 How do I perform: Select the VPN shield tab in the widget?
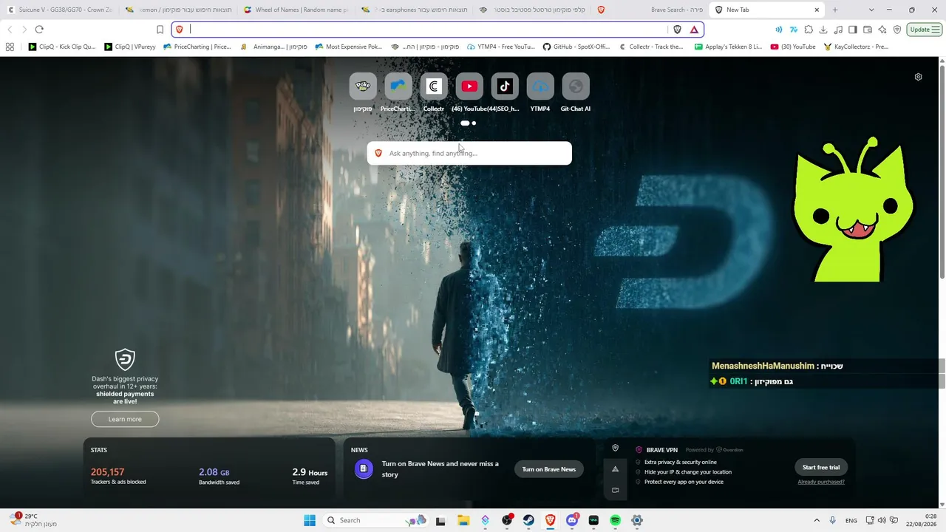point(615,448)
